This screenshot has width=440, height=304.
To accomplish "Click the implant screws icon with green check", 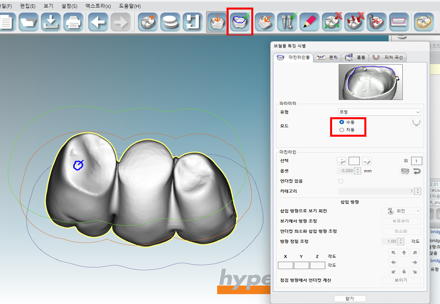I will tap(287, 21).
